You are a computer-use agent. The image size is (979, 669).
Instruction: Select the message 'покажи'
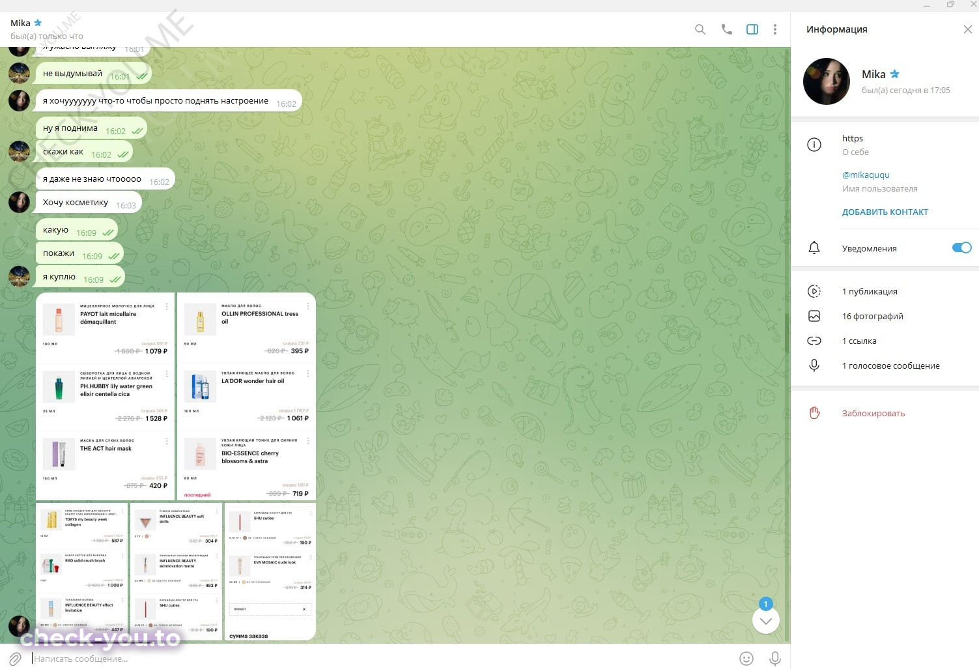pos(79,253)
